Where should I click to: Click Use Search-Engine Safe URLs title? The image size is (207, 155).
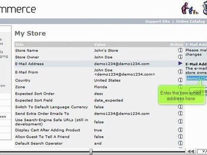[52, 122]
